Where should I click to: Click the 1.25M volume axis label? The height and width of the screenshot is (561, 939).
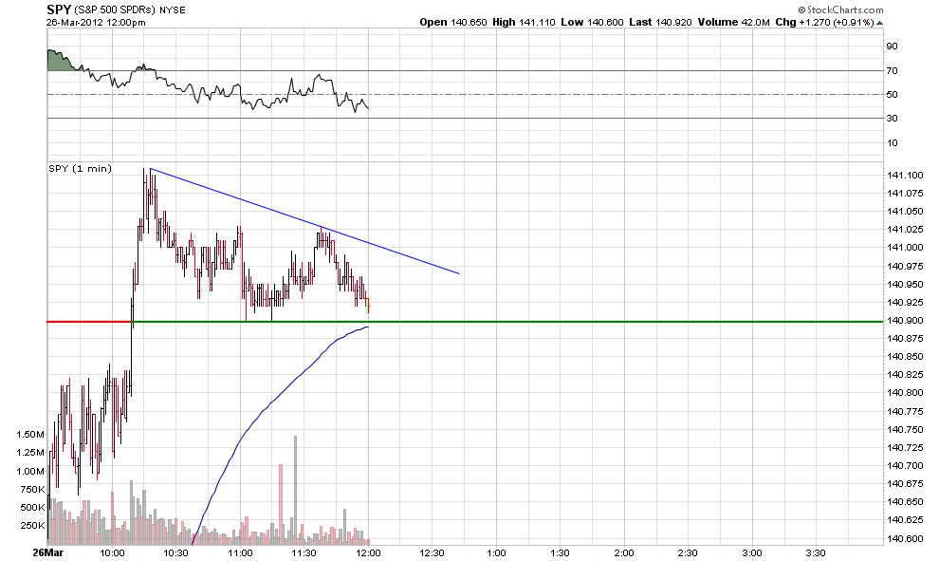pyautogui.click(x=30, y=452)
